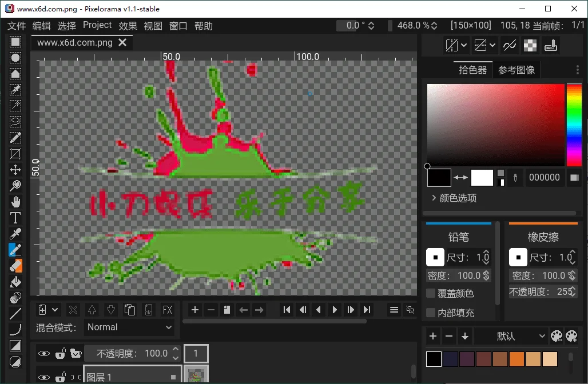588x384 pixels.
Task: Jump to the last frame
Action: pos(367,310)
